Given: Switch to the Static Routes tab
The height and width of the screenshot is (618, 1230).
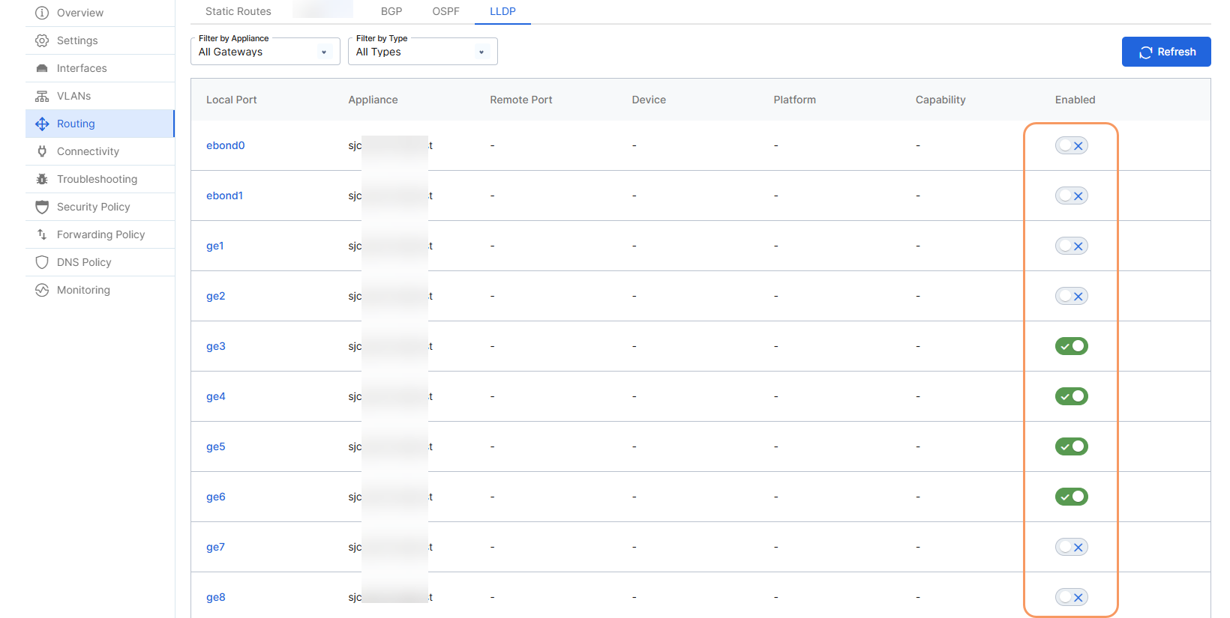Looking at the screenshot, I should click(x=238, y=11).
